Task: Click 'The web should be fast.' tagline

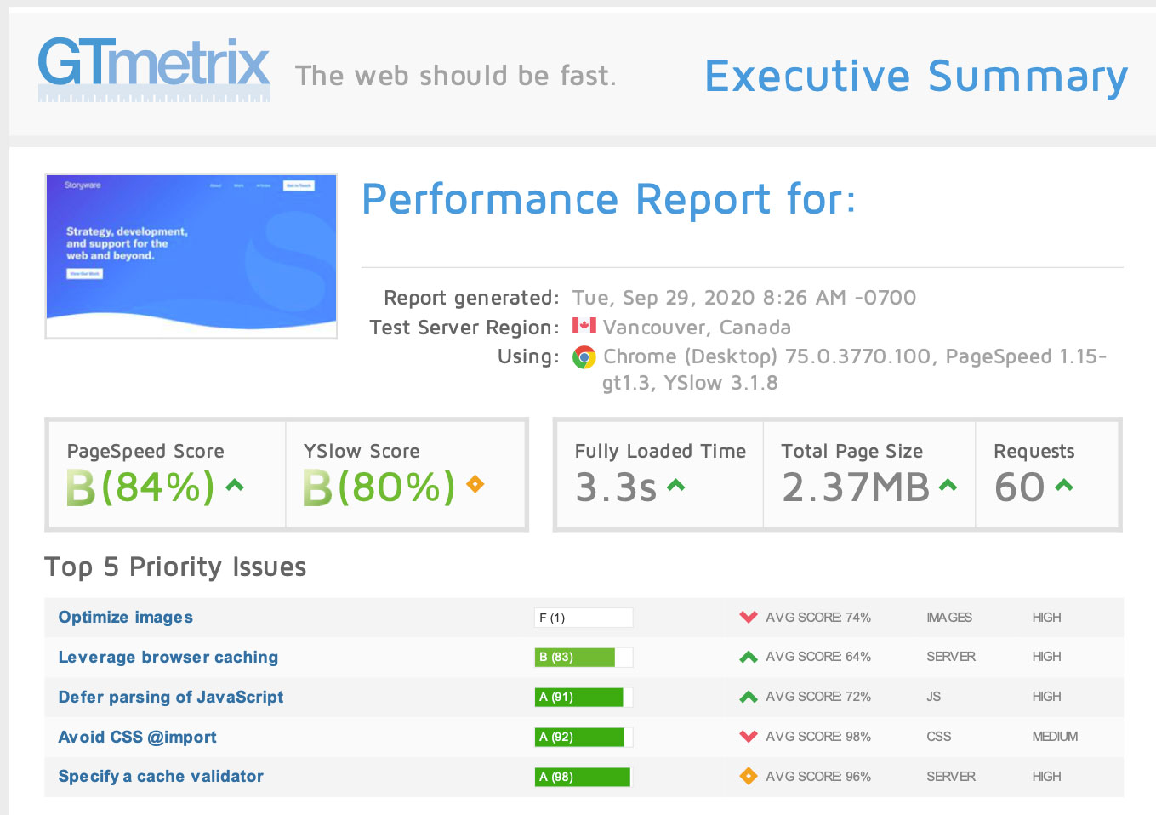Action: click(x=455, y=76)
